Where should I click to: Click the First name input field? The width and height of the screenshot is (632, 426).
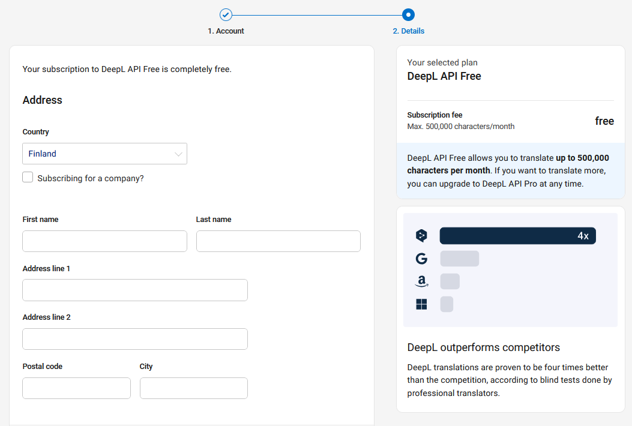[x=104, y=241]
